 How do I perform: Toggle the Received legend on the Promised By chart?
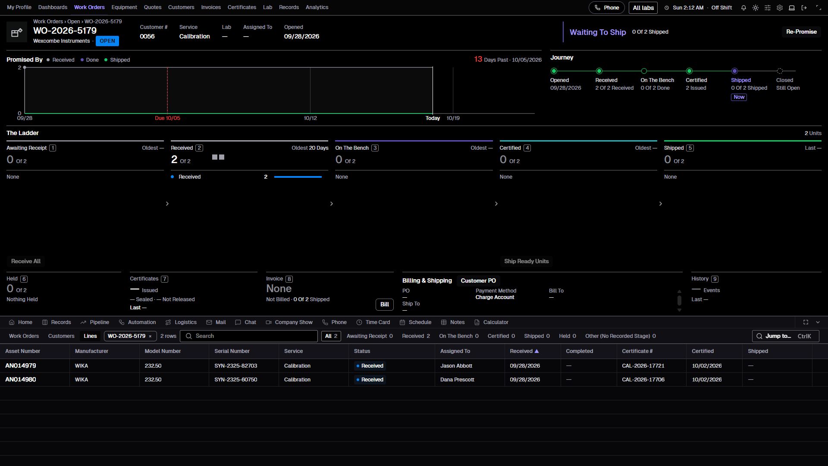pos(60,60)
